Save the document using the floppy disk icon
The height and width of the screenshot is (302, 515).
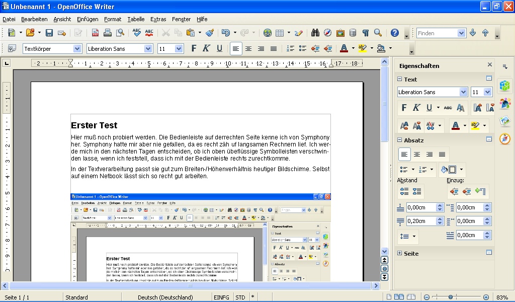(49, 33)
